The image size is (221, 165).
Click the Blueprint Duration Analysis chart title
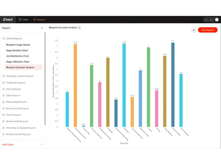point(63,28)
